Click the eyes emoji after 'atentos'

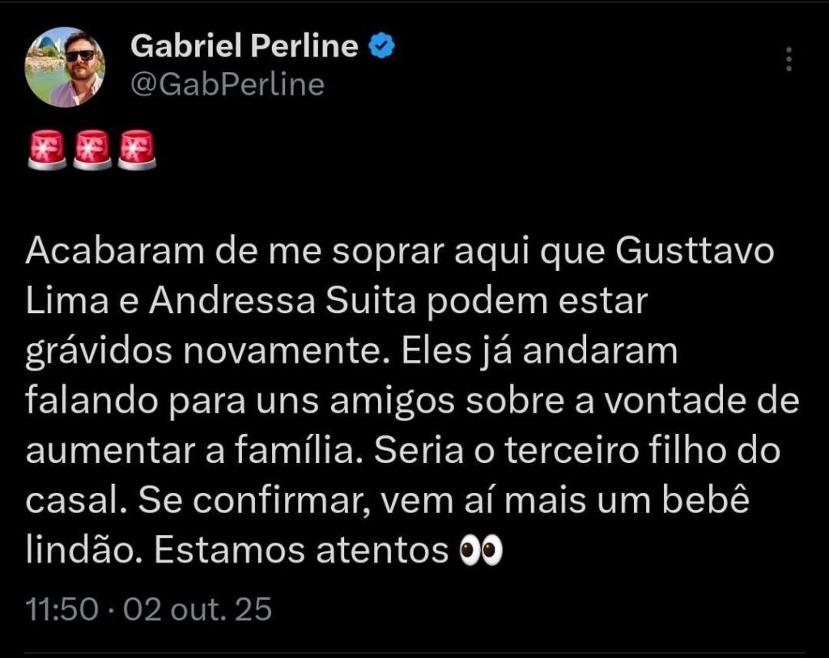point(481,550)
